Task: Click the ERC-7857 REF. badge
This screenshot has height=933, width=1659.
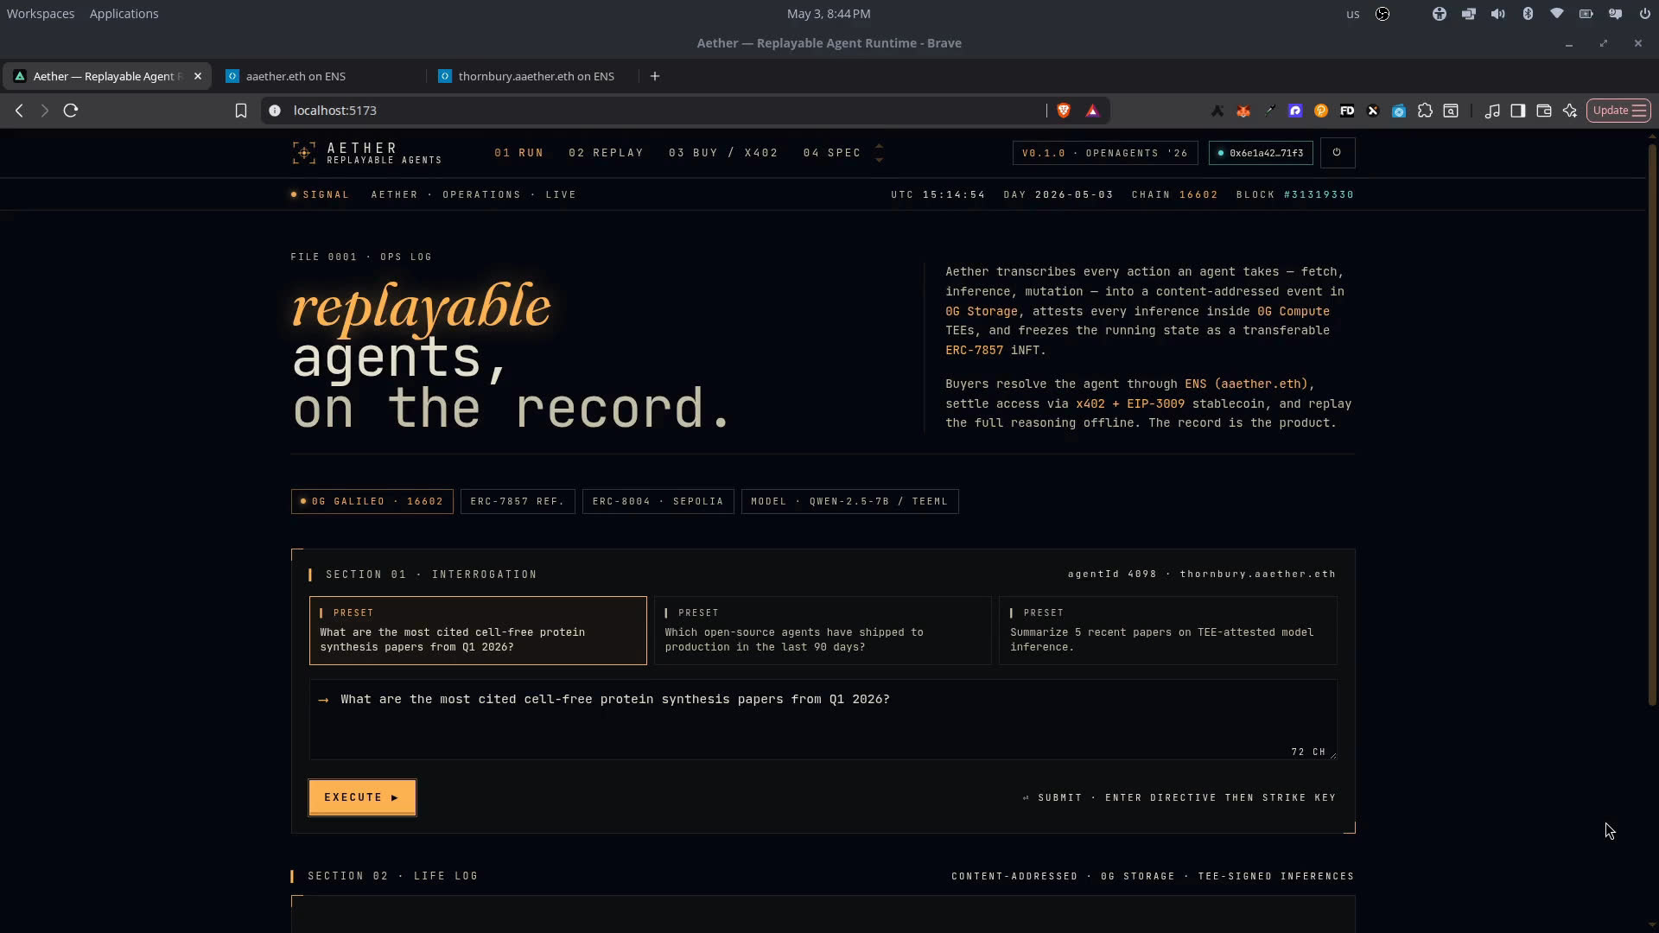Action: 518,502
